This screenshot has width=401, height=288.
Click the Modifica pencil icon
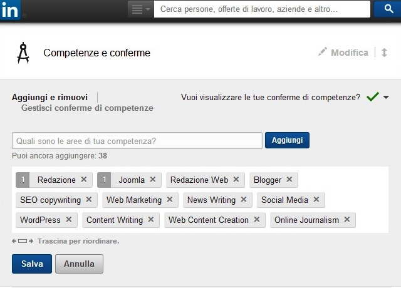(x=323, y=51)
